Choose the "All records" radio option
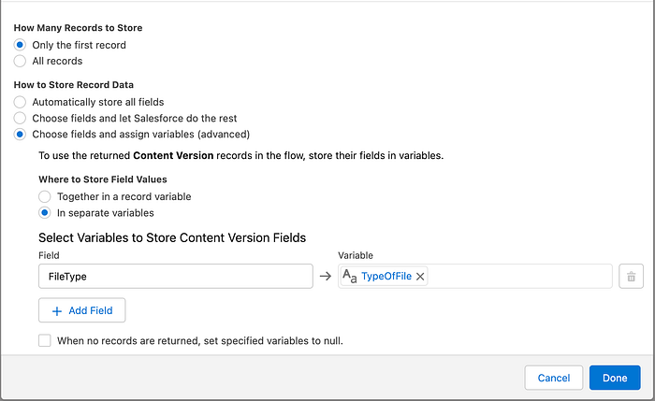 pyautogui.click(x=20, y=61)
